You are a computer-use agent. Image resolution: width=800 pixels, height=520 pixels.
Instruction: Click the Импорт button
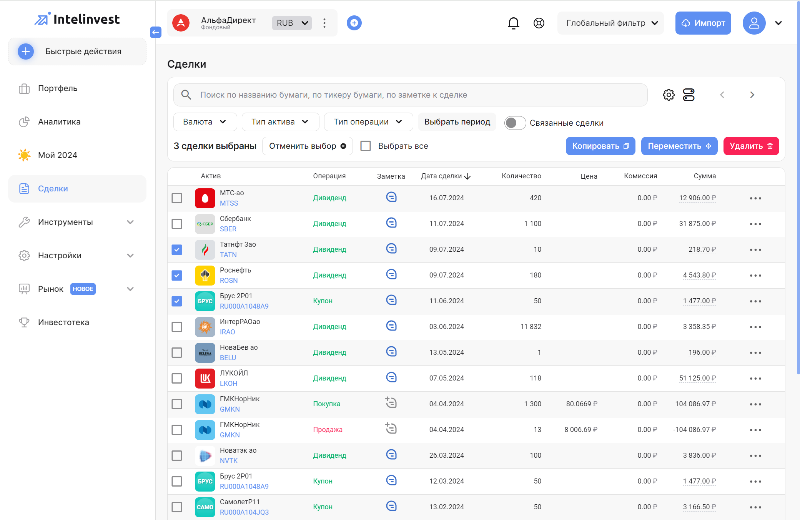tap(703, 23)
